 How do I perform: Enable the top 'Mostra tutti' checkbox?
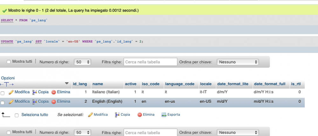tap(9, 62)
